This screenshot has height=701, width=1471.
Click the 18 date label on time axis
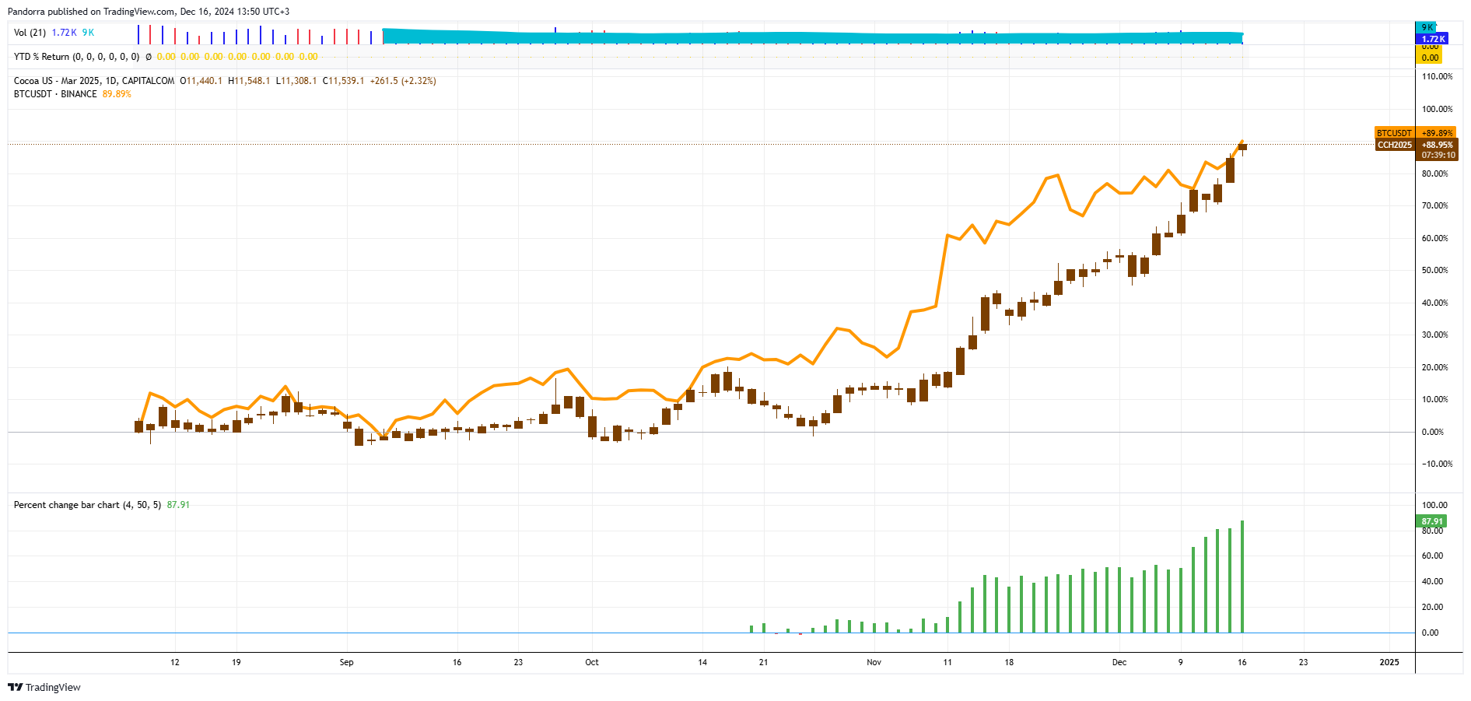1009,662
